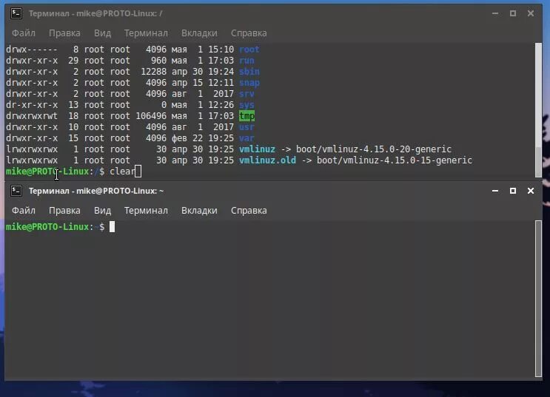Click the highlighted 'tmp' directory name

(247, 116)
